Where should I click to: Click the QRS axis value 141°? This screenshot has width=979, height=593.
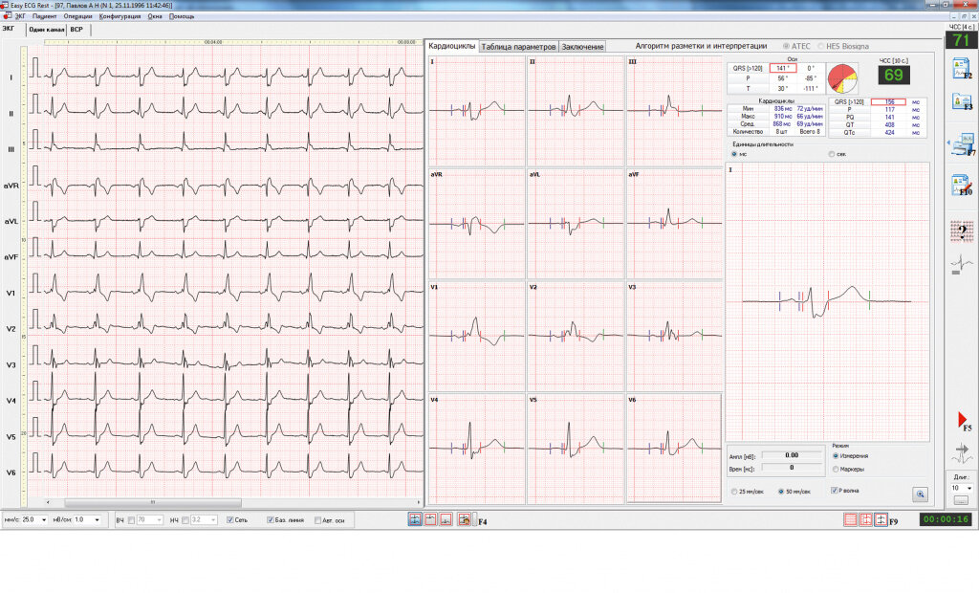[x=783, y=68]
